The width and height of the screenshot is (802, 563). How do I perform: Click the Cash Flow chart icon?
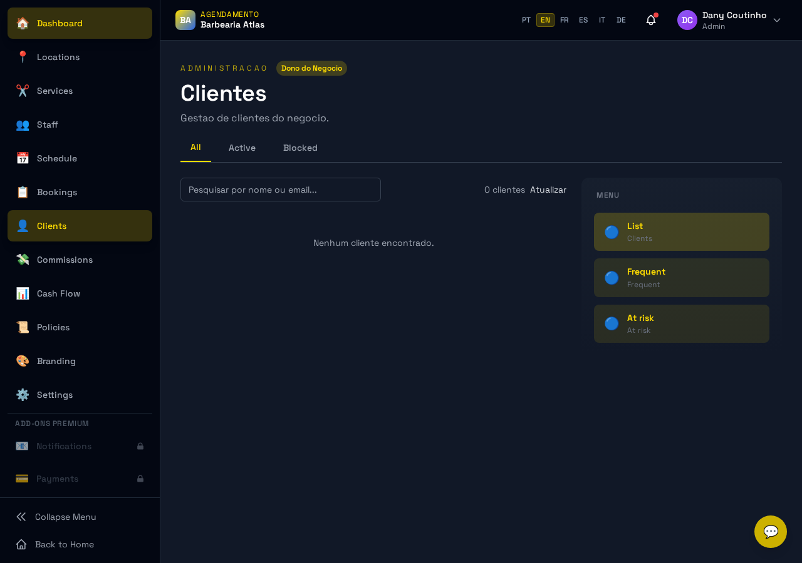23,293
